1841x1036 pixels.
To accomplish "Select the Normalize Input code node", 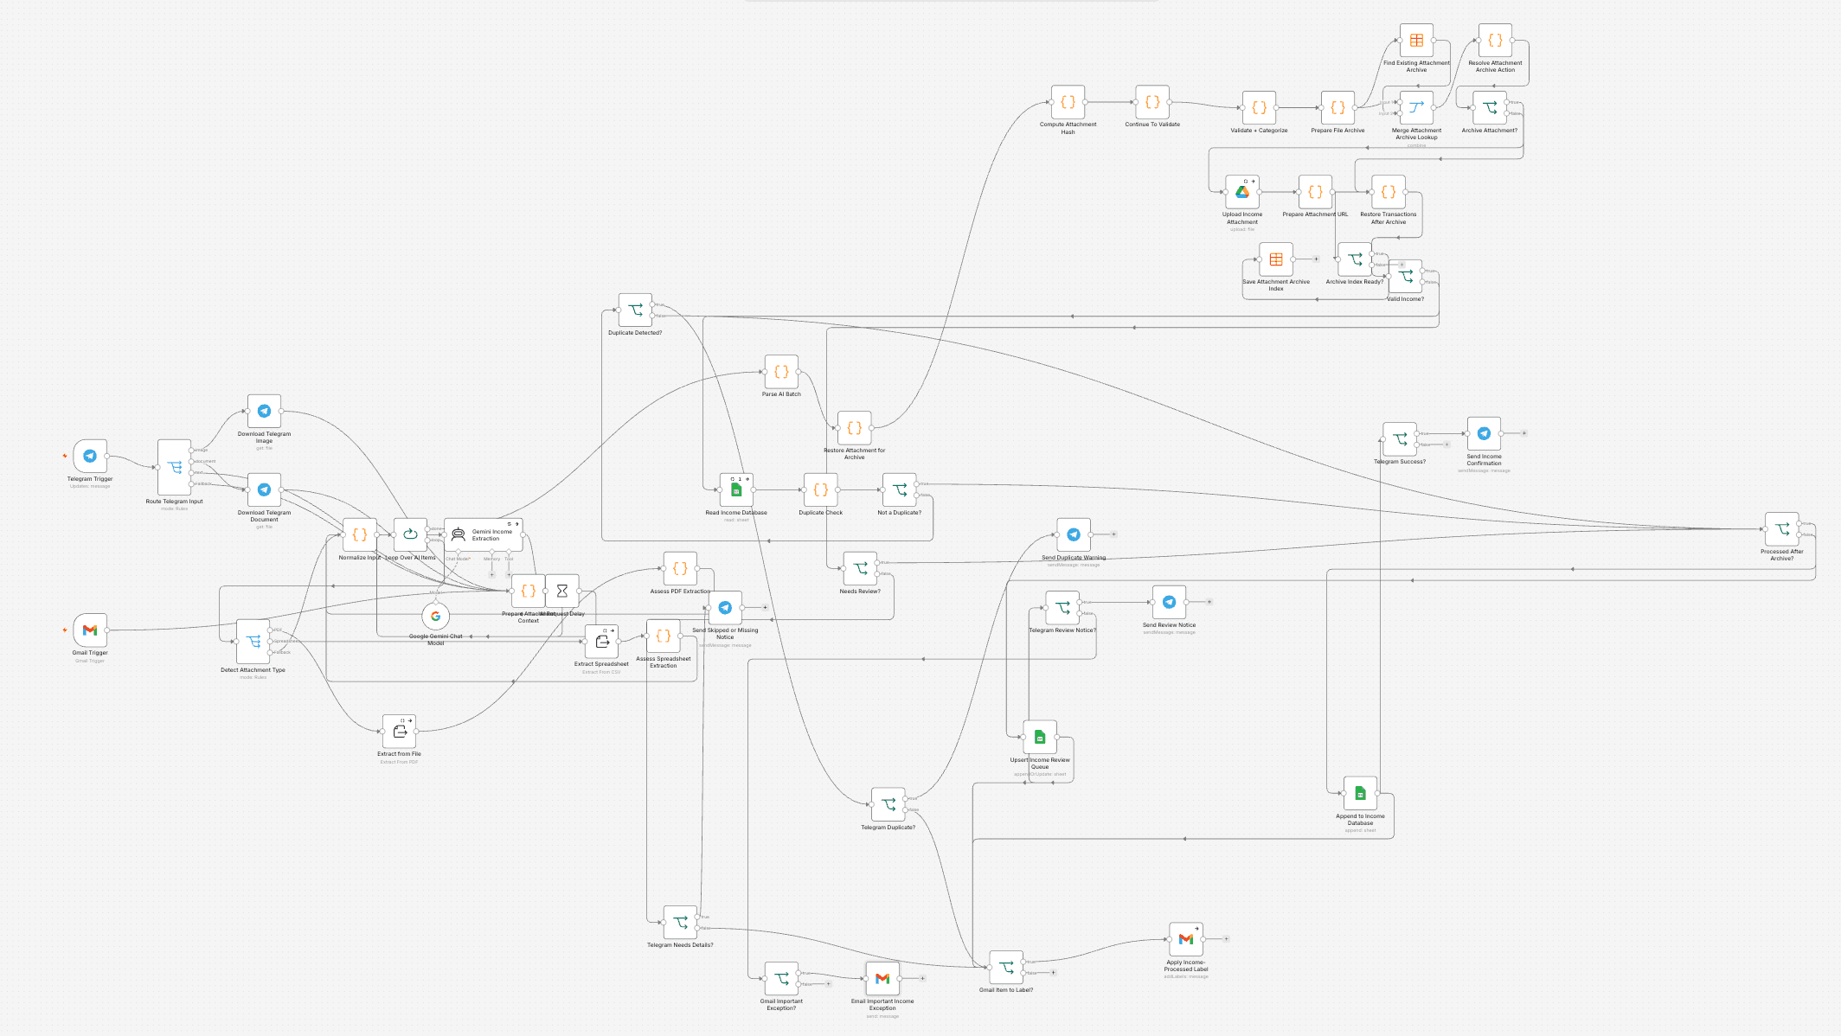I will [x=360, y=534].
